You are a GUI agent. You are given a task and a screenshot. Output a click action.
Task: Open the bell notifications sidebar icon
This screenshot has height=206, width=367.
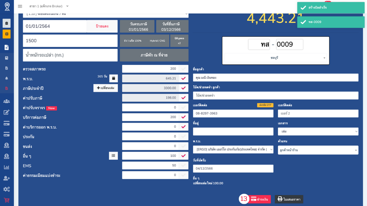click(x=7, y=78)
